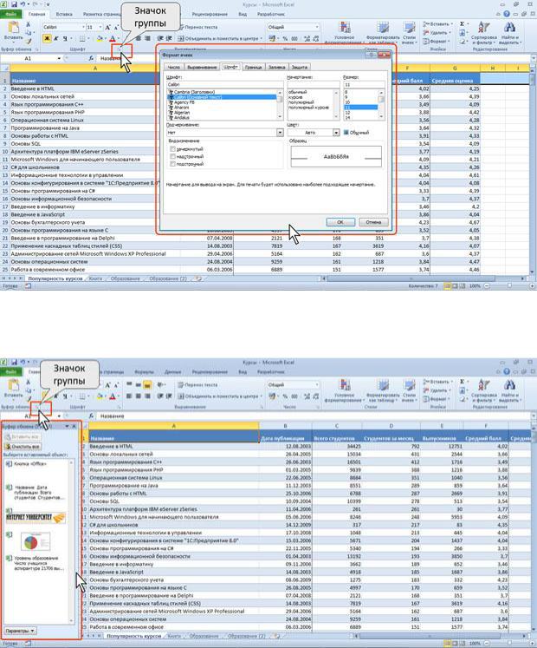The image size is (537, 648).
Task: Click Underline icon in Format Cells Excel window
Action: coord(64,38)
